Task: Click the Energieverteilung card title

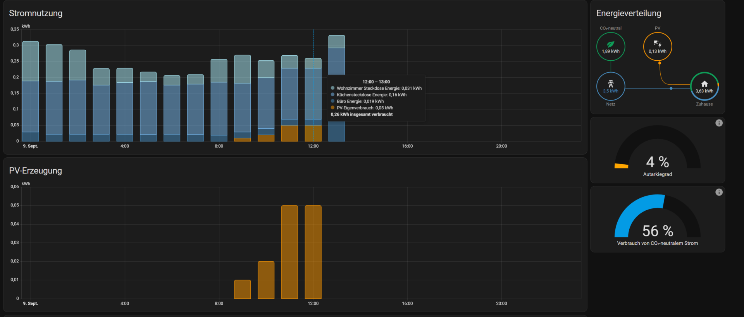Action: 629,13
